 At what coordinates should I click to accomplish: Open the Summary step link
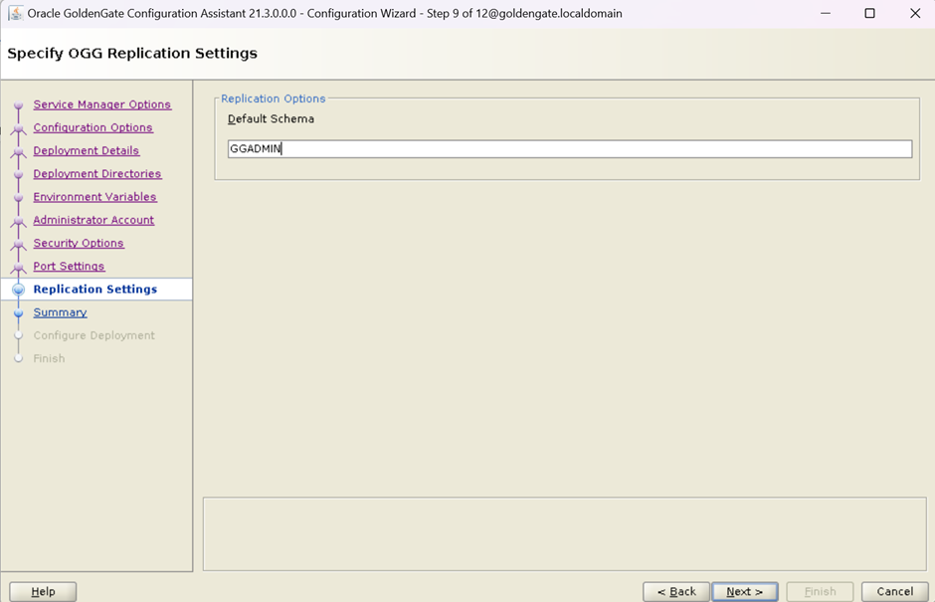pyautogui.click(x=60, y=312)
